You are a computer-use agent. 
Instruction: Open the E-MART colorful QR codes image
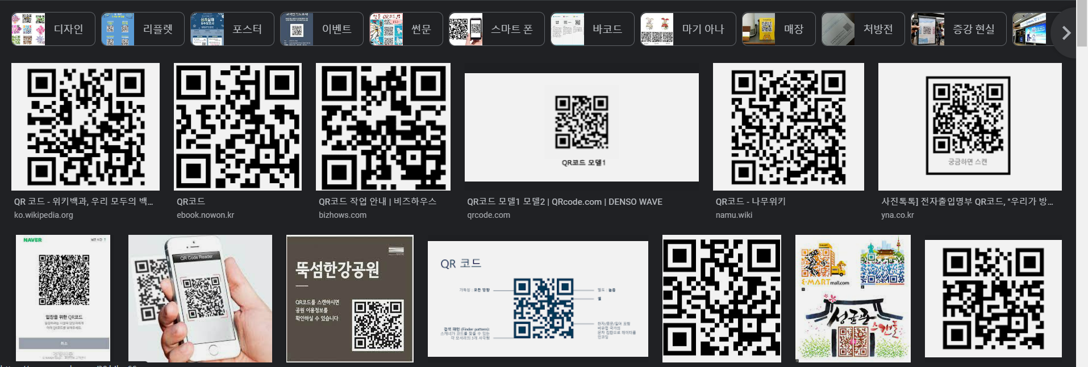coord(853,298)
